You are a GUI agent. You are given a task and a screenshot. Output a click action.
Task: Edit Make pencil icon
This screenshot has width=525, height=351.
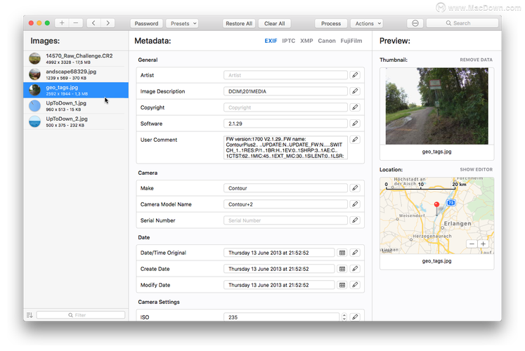355,188
